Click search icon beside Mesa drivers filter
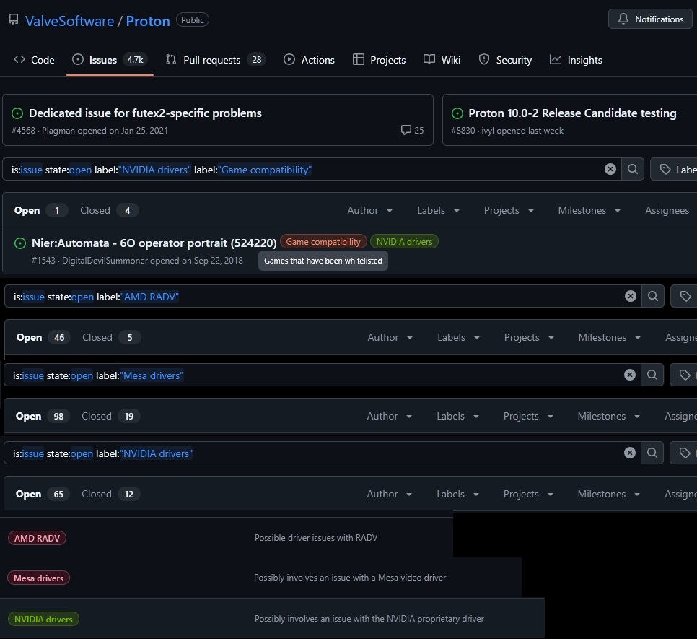697x639 pixels. pyautogui.click(x=652, y=375)
